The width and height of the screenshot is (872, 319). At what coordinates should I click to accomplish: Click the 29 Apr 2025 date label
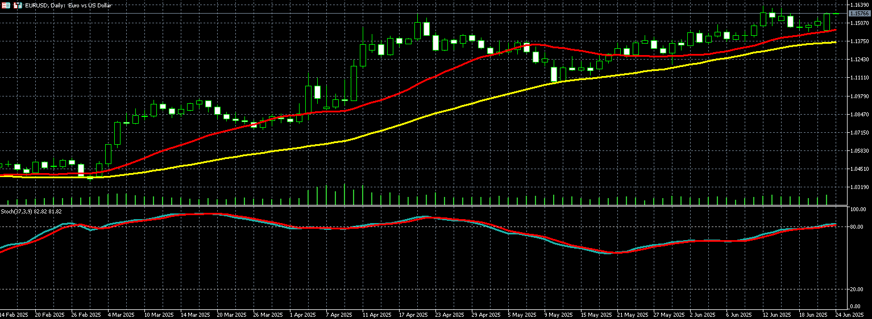tap(486, 314)
